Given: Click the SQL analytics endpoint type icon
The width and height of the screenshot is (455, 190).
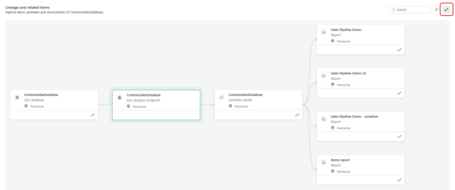Looking at the screenshot, I should tap(120, 97).
